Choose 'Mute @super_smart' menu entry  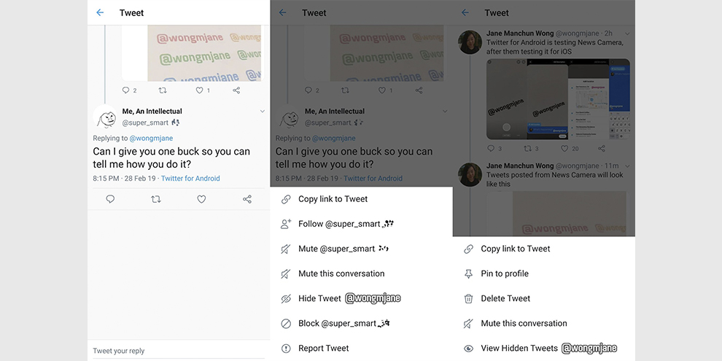pyautogui.click(x=362, y=249)
